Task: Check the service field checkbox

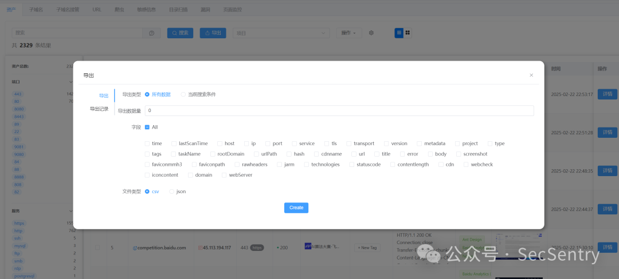Action: pyautogui.click(x=295, y=144)
